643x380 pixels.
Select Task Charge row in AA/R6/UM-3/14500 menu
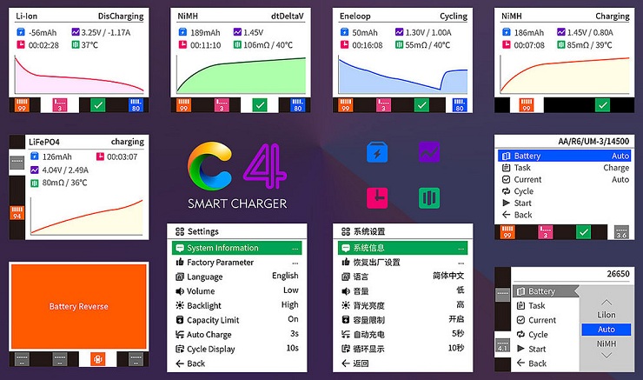564,168
